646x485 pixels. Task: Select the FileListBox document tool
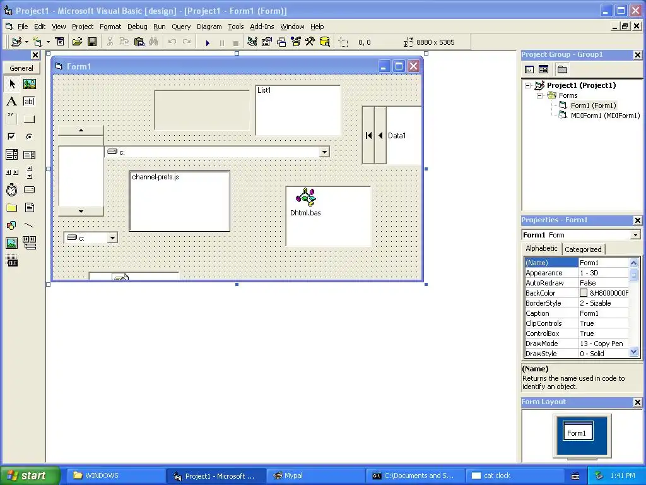29,207
